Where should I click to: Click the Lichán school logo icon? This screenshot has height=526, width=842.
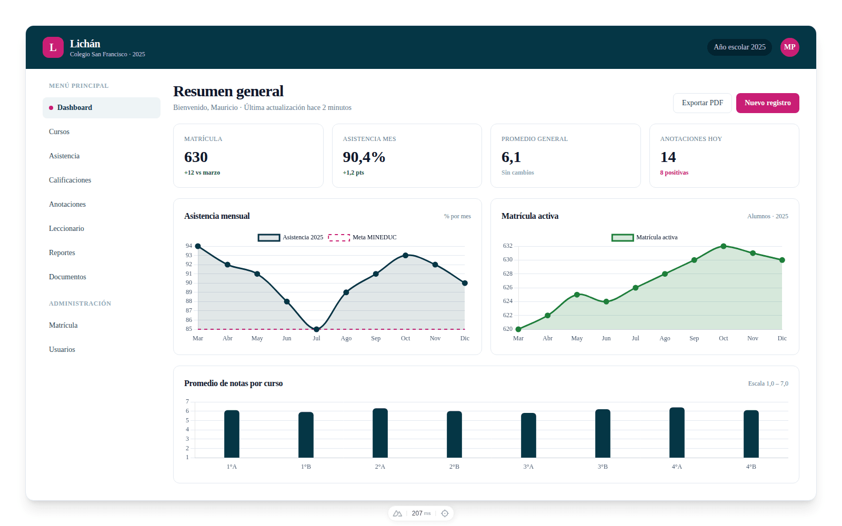pyautogui.click(x=53, y=47)
